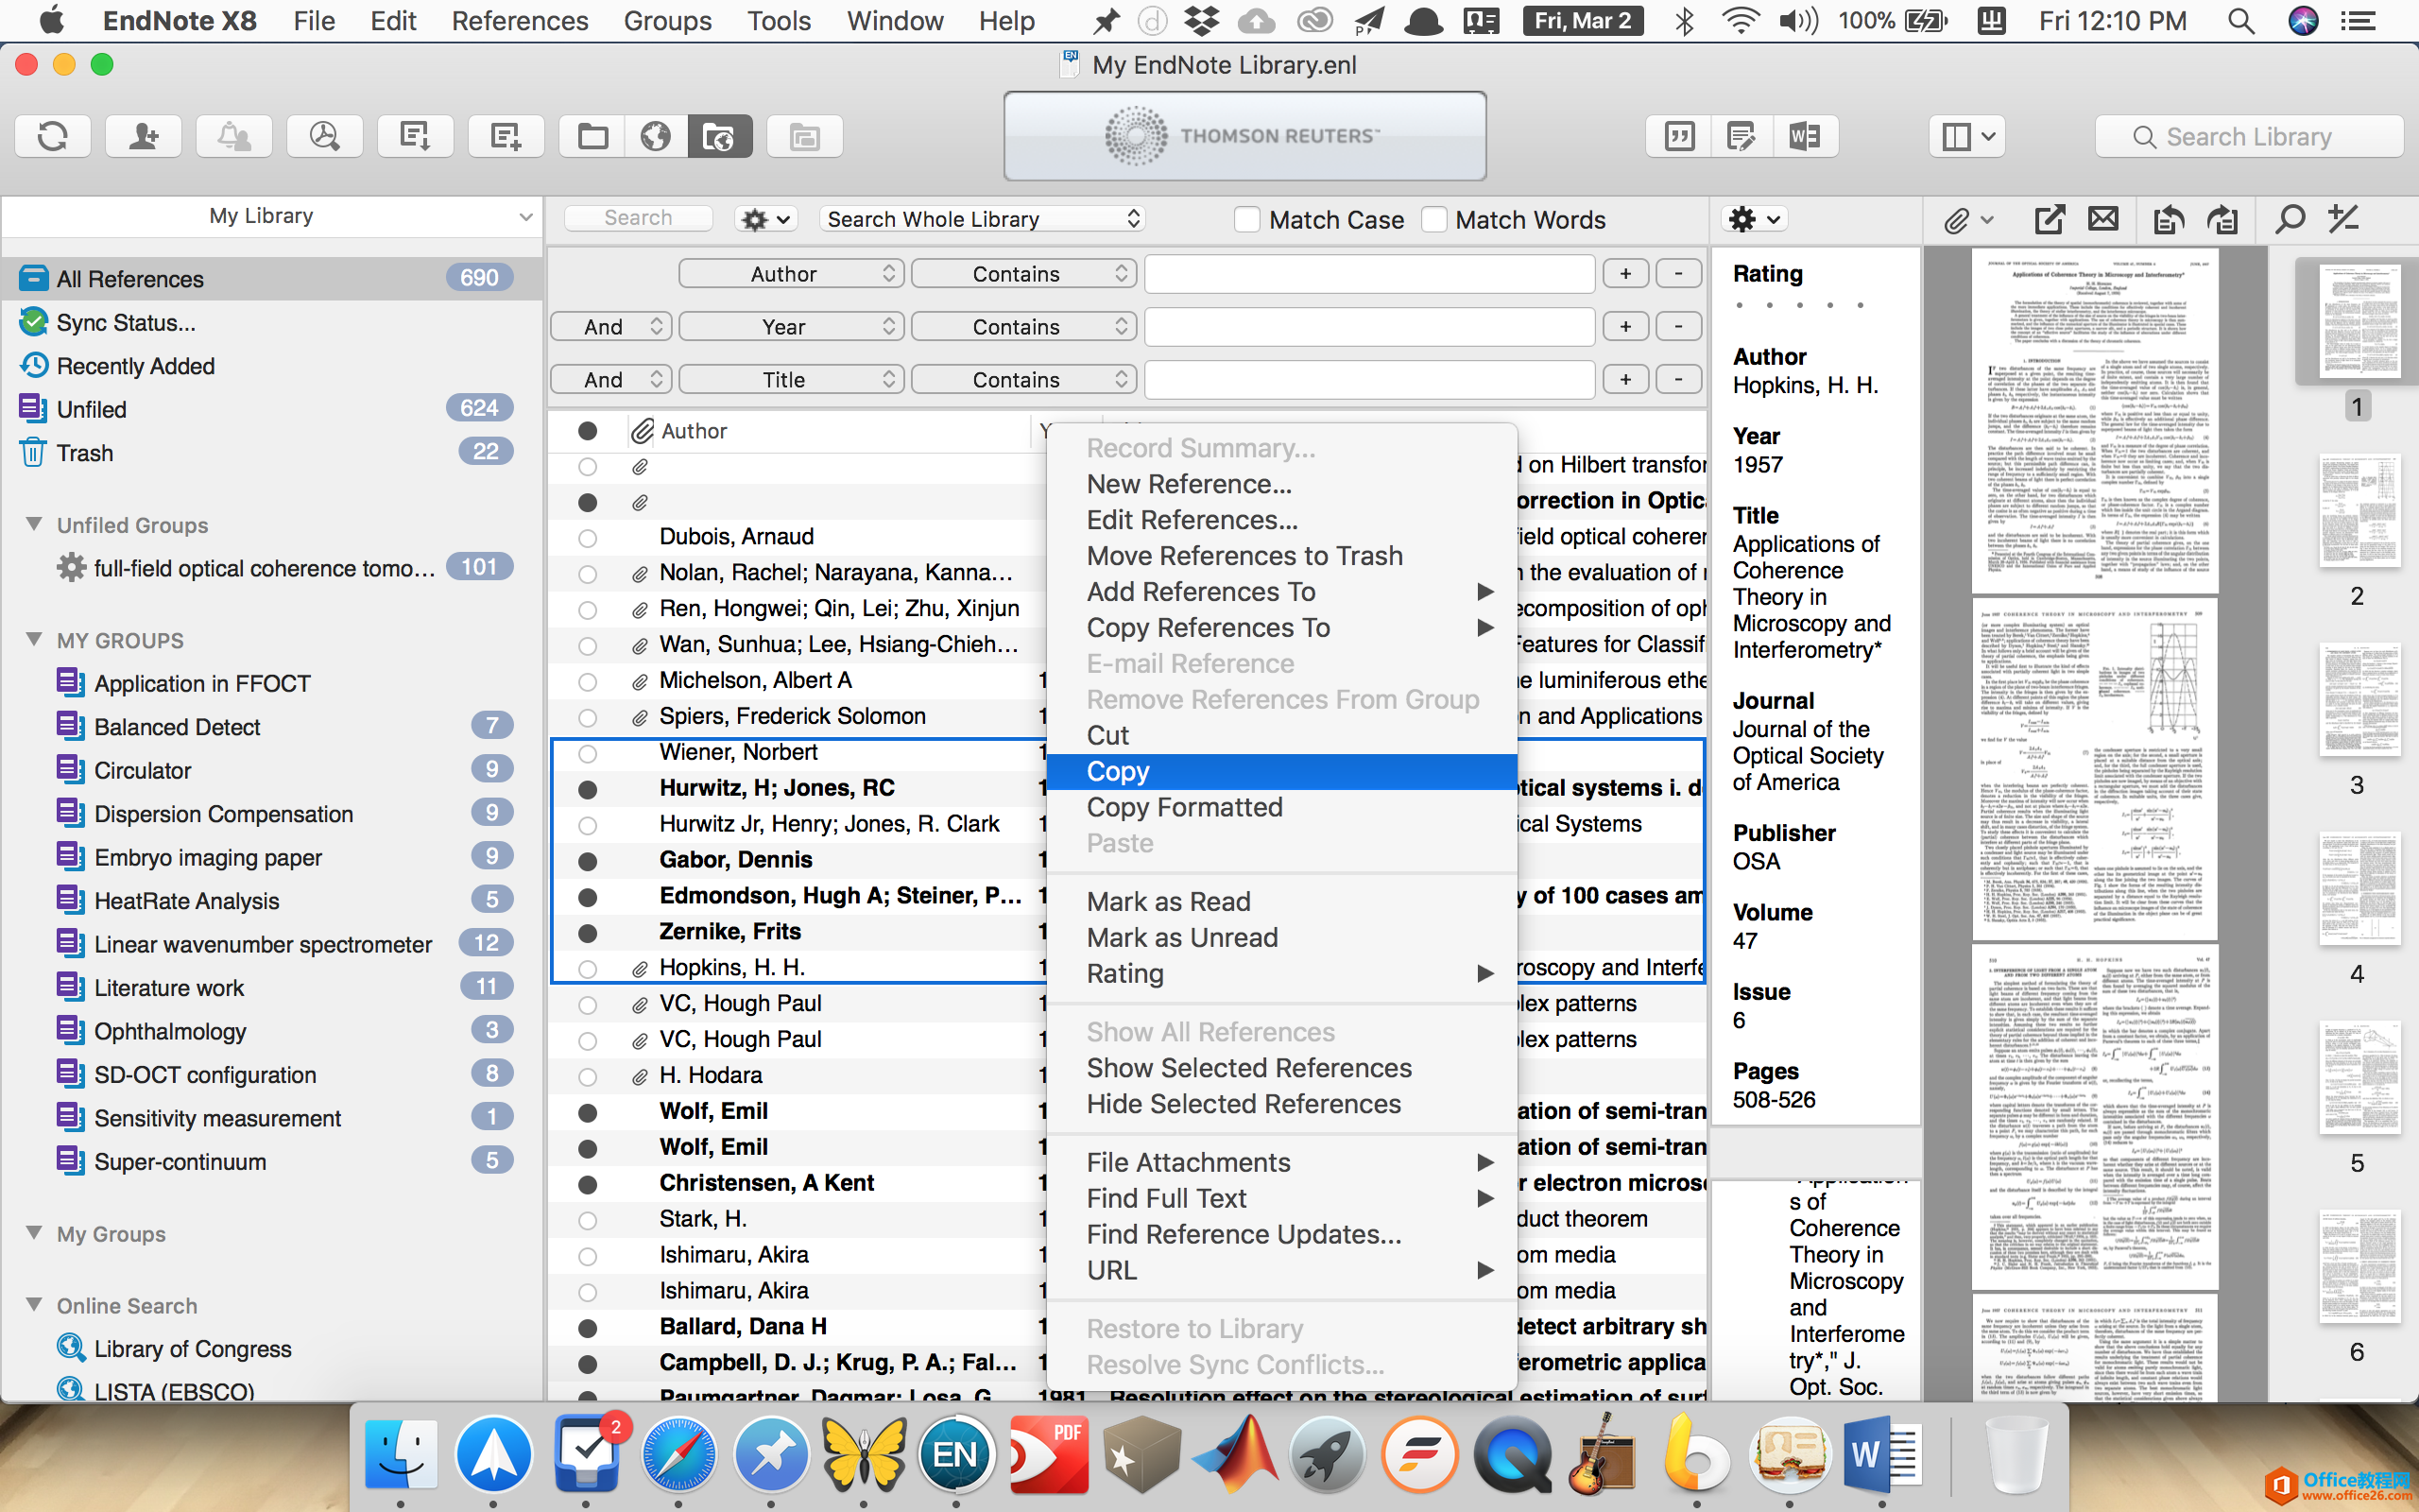Click the Sync Library toolbar icon
The width and height of the screenshot is (2419, 1512).
click(x=52, y=136)
